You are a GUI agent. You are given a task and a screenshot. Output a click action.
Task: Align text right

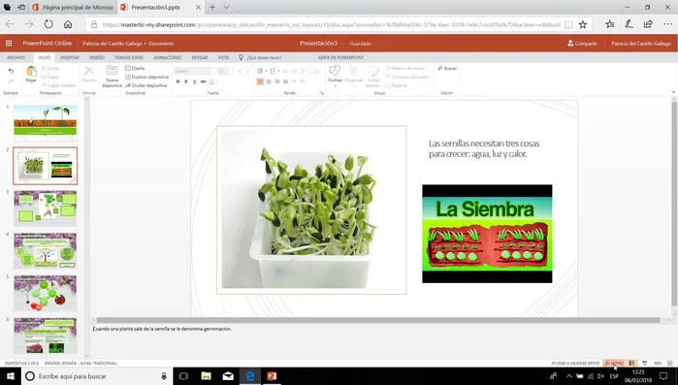tap(277, 81)
